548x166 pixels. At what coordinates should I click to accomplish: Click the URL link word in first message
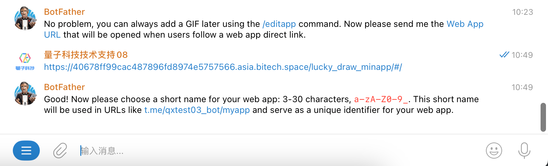pos(52,35)
